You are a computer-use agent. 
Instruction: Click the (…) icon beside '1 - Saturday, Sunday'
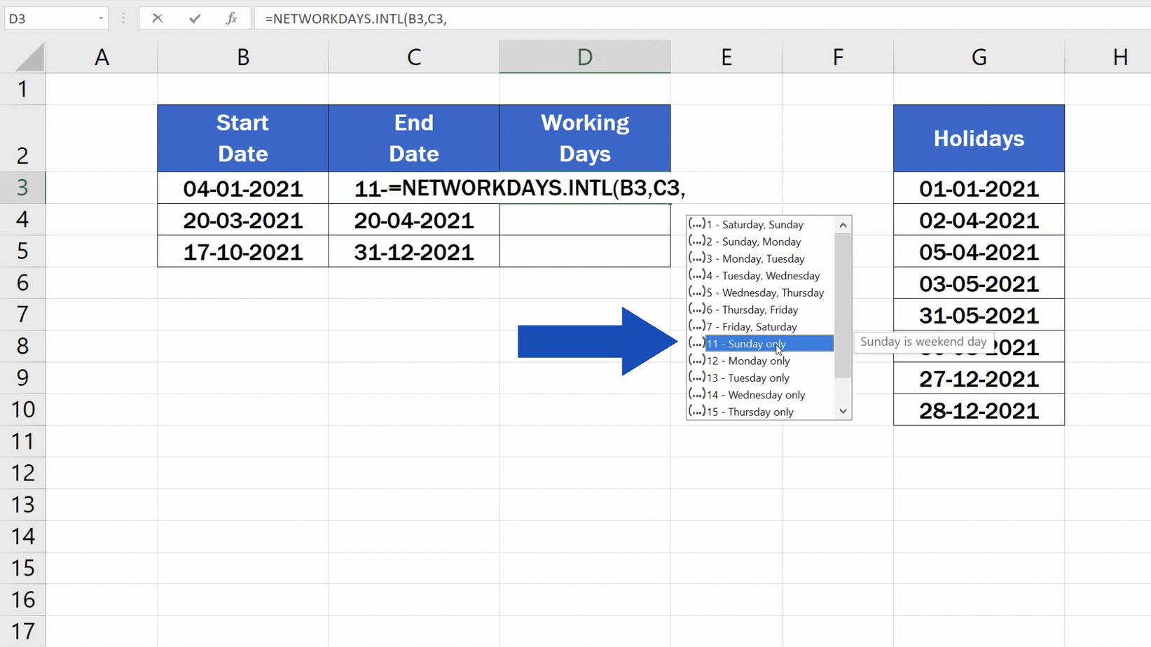click(x=696, y=224)
